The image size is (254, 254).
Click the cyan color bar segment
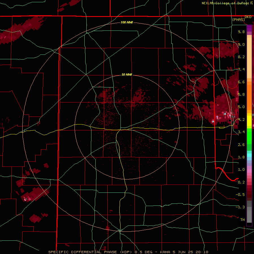249,155
